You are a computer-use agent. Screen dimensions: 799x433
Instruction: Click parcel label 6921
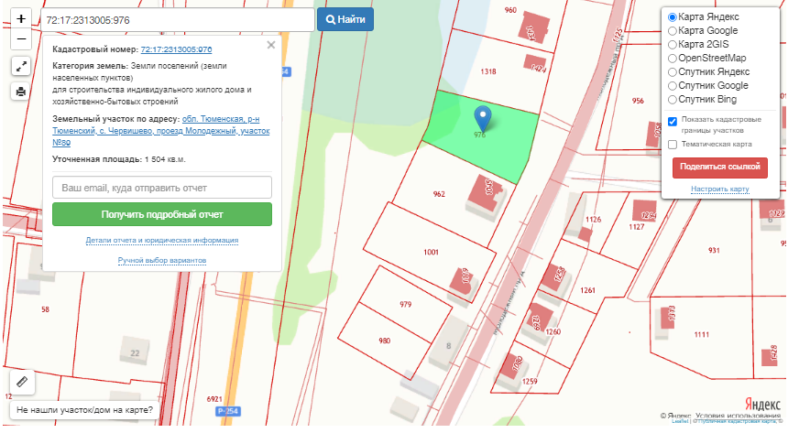click(214, 399)
